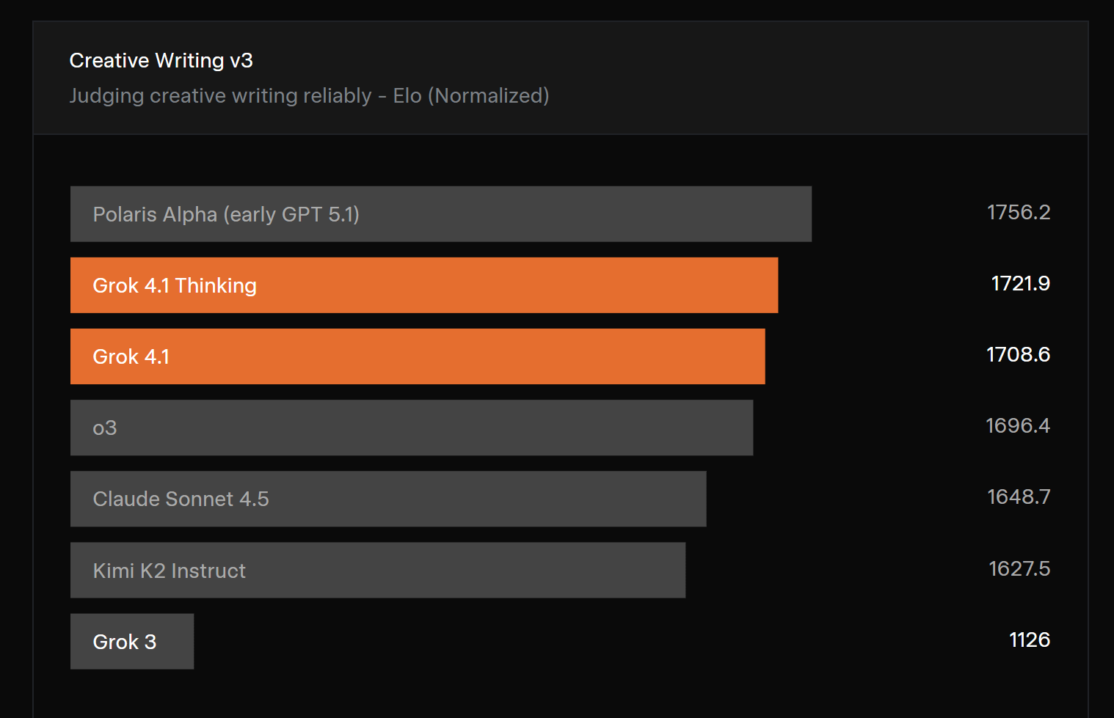The image size is (1114, 718).
Task: Click the 'Creative Writing v3' chart title
Action: click(161, 60)
